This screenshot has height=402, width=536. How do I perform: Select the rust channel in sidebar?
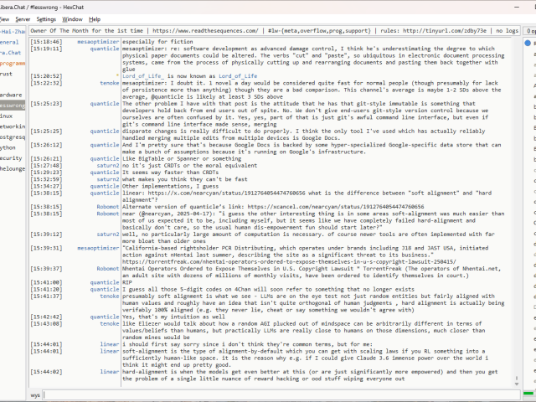coord(7,74)
